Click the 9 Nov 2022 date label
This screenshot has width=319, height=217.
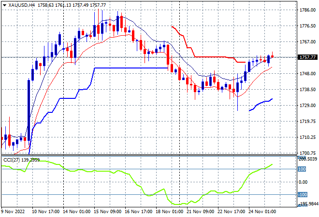[x=13, y=212]
